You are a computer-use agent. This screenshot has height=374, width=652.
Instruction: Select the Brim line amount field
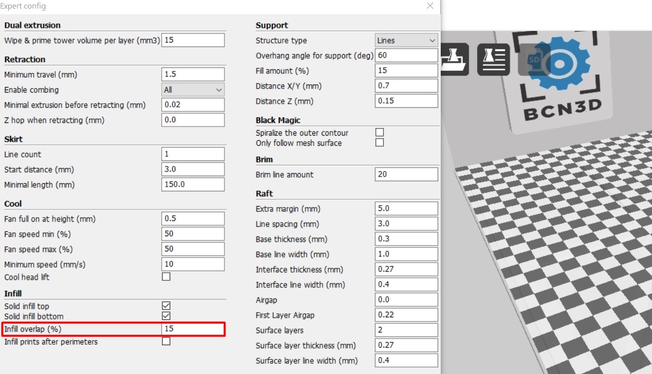(406, 175)
